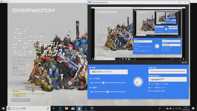
Task: Click the RTMP URL input field
Action: [x=167, y=71]
